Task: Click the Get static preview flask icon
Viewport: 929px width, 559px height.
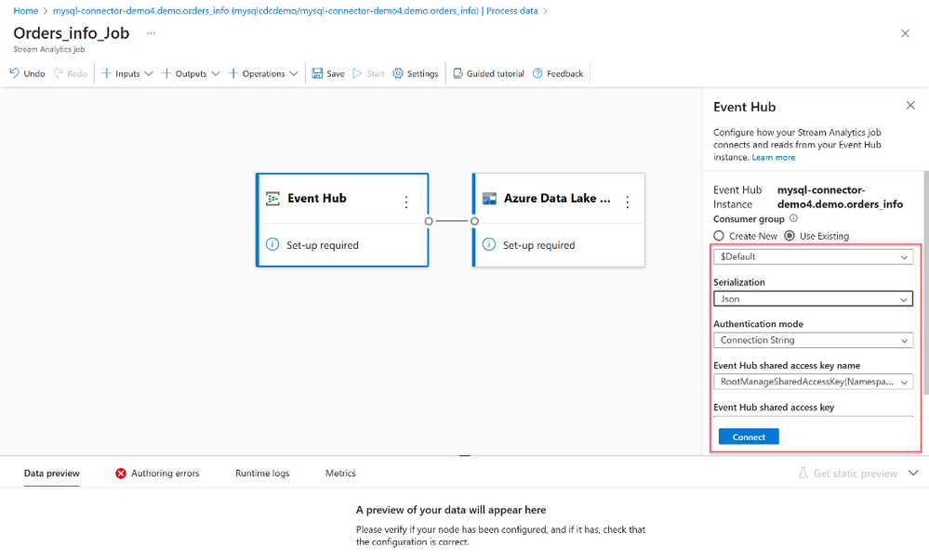Action: click(x=803, y=474)
